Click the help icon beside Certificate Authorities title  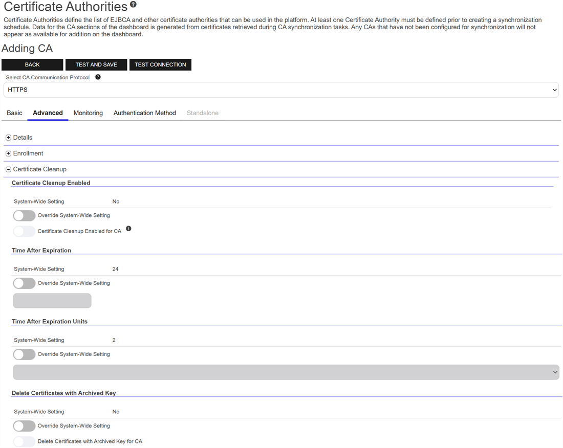tap(133, 5)
